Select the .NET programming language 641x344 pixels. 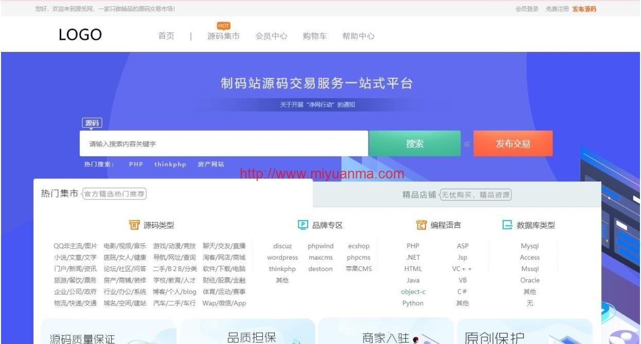[x=413, y=257]
